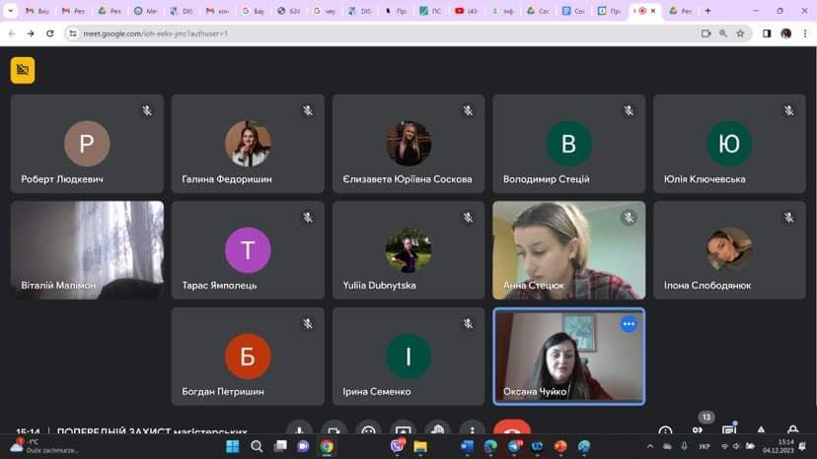Toggle Chrome side panel button

coord(767,33)
